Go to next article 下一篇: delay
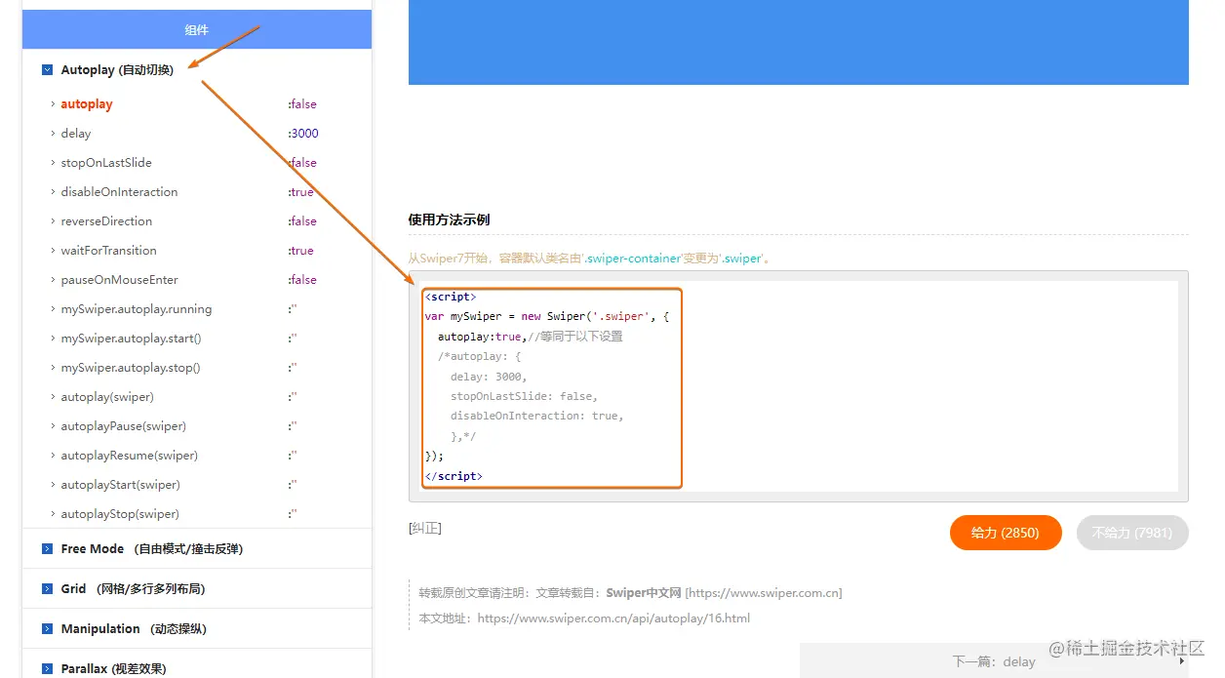 pyautogui.click(x=994, y=661)
